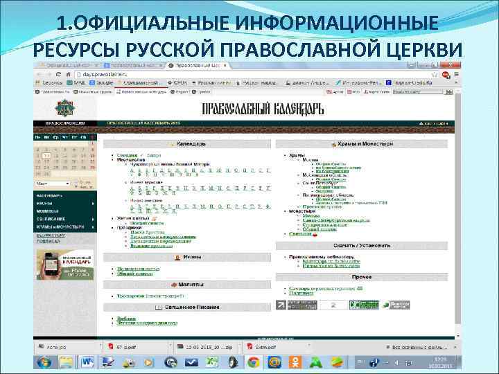The image size is (499, 374).
Task: Launch Windows Start orb
Action: coord(44,362)
